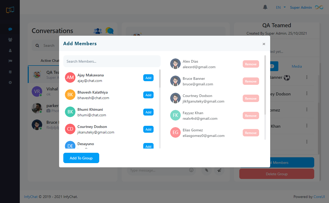Image resolution: width=329 pixels, height=203 pixels.
Task: Open the notes list icon in the sidebar
Action: coord(10,72)
